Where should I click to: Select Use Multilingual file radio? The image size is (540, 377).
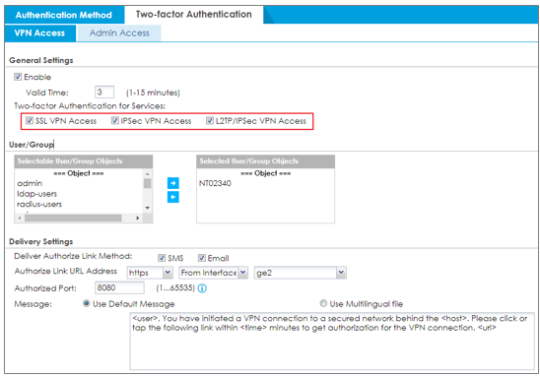[x=323, y=303]
